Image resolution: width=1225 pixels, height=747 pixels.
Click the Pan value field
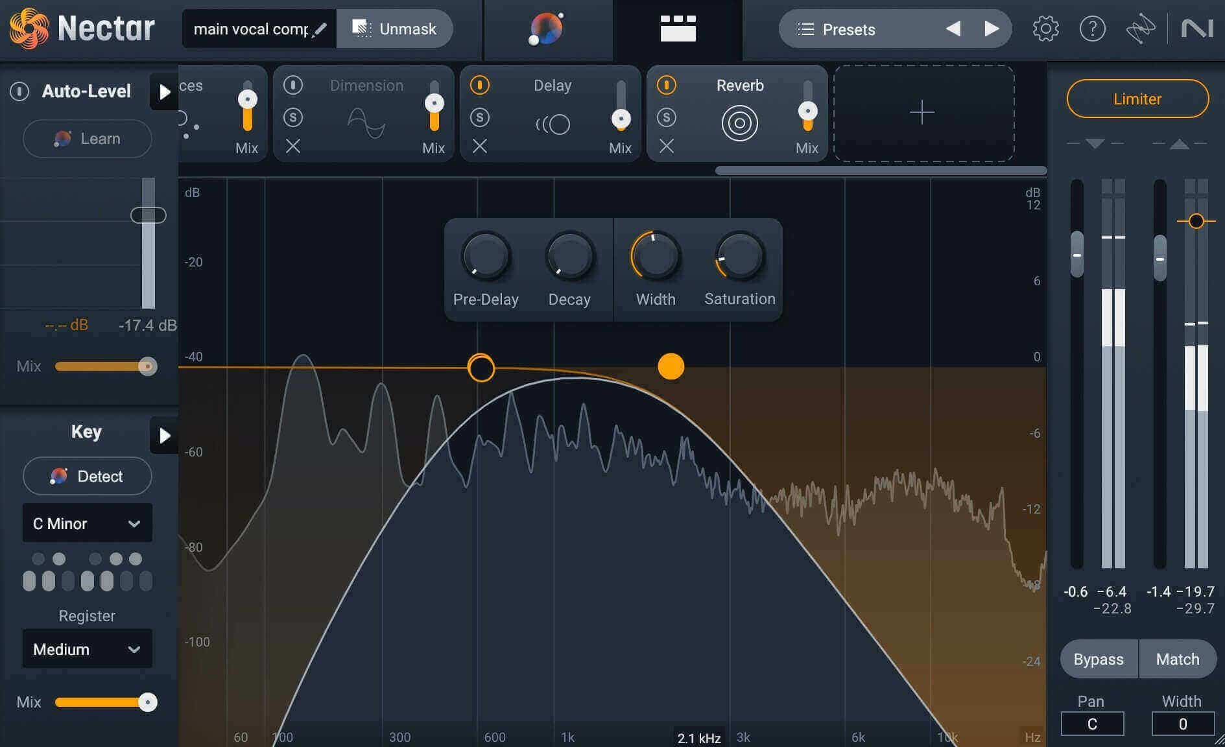click(x=1092, y=724)
